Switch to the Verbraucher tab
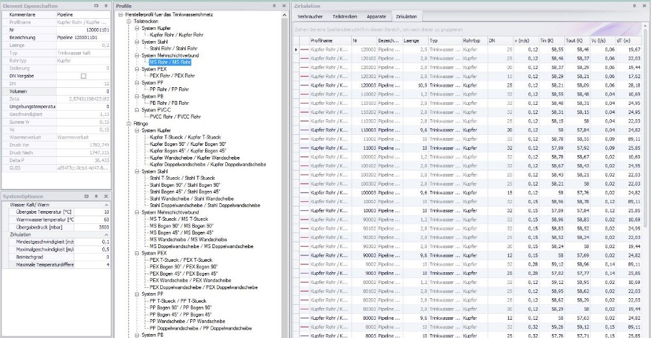Image resolution: width=651 pixels, height=338 pixels. [x=310, y=16]
